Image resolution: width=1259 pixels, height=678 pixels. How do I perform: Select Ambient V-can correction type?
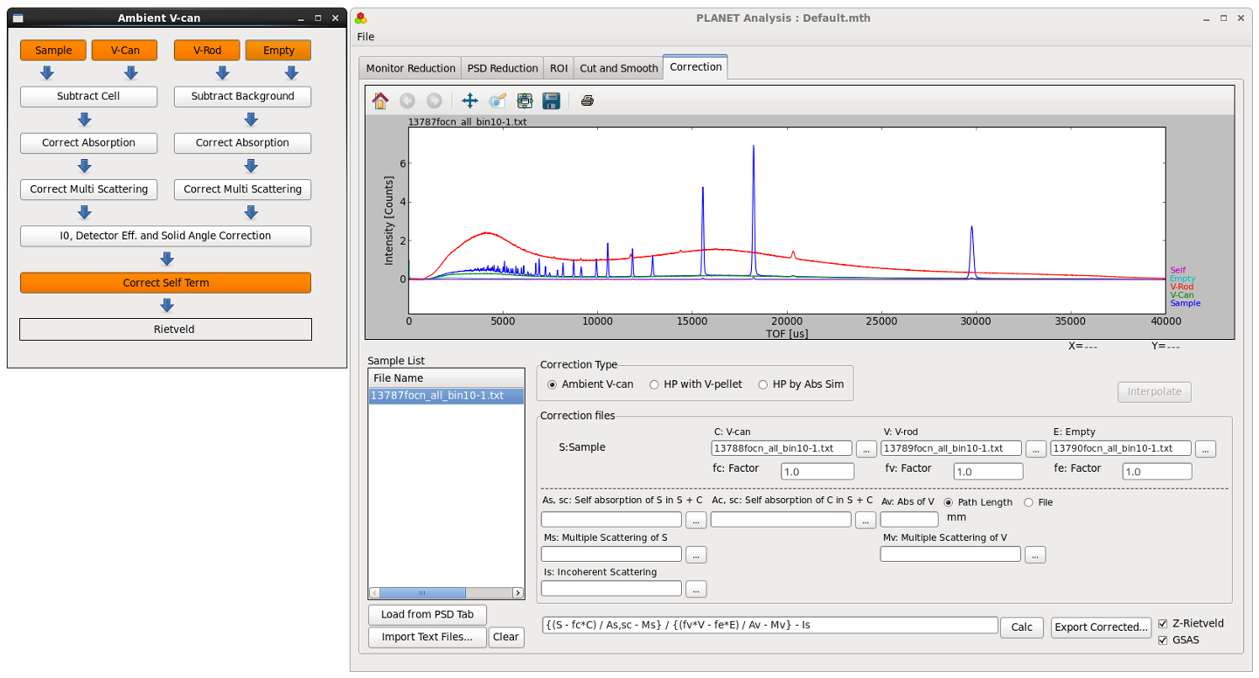(590, 384)
